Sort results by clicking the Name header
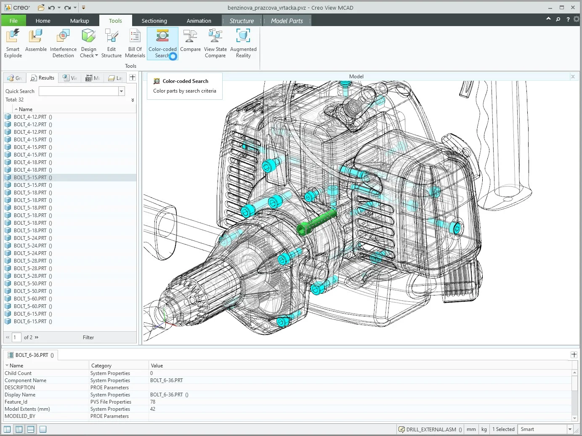Image resolution: width=582 pixels, height=436 pixels. 24,109
